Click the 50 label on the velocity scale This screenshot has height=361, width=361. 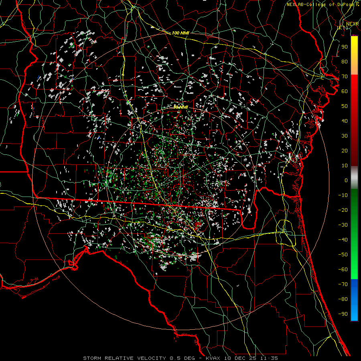pyautogui.click(x=345, y=106)
